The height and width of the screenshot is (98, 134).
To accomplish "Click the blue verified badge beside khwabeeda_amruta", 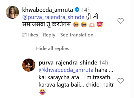I will click(77, 10).
